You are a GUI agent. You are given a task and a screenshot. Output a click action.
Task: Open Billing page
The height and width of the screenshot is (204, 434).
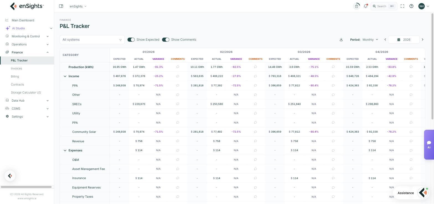coord(15,76)
